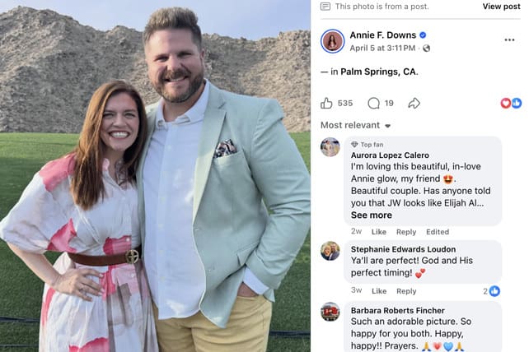This screenshot has width=529, height=352.
Task: Open comments via the speech bubble icon
Action: click(373, 103)
